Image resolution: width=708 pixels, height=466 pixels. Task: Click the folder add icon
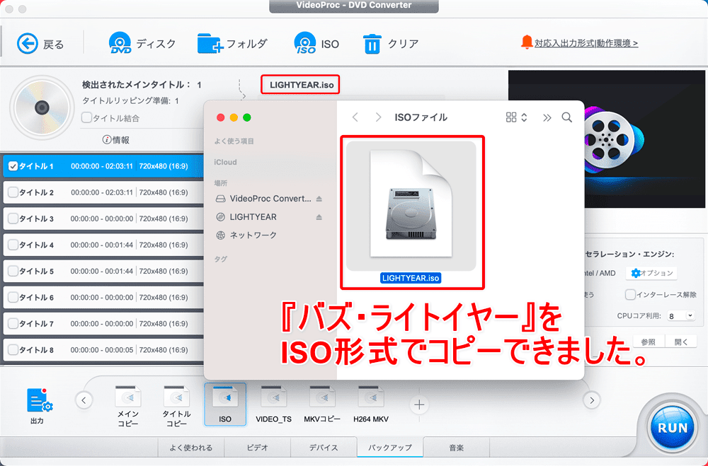[x=210, y=44]
